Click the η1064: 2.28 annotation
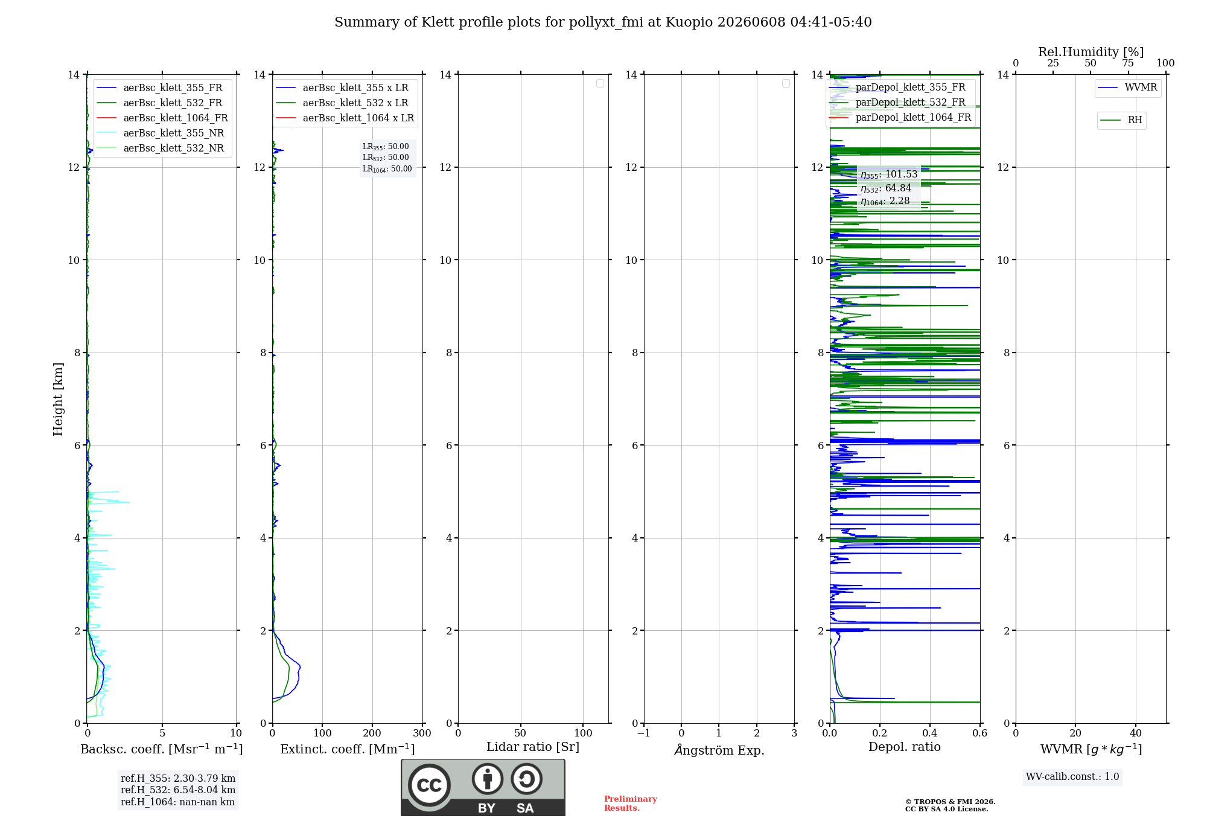Viewport: 1207px width, 821px height. tap(885, 202)
